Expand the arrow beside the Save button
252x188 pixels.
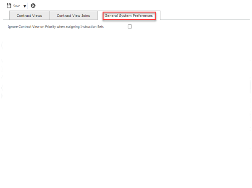[x=25, y=6]
